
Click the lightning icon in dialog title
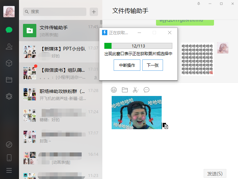105,33
